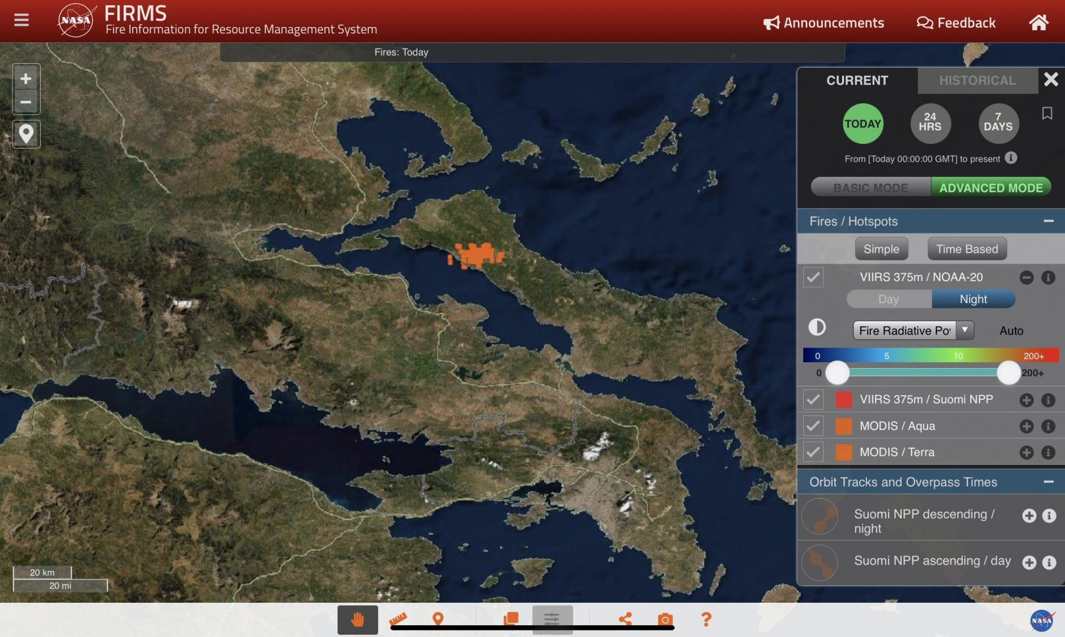Image resolution: width=1065 pixels, height=637 pixels.
Task: Share the current map view
Action: 626,619
